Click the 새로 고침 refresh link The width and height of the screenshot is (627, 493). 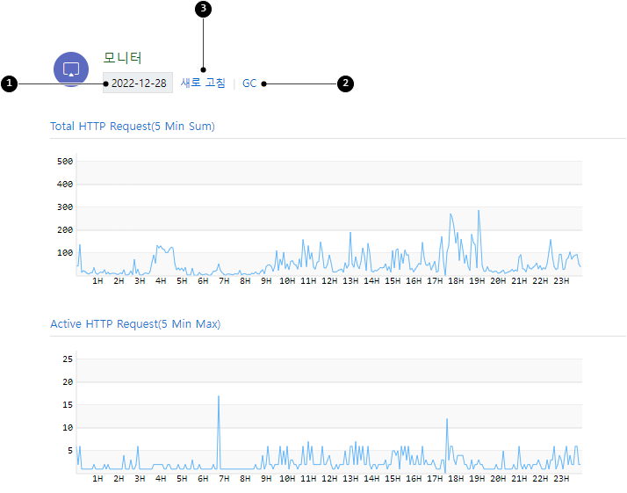(x=203, y=83)
